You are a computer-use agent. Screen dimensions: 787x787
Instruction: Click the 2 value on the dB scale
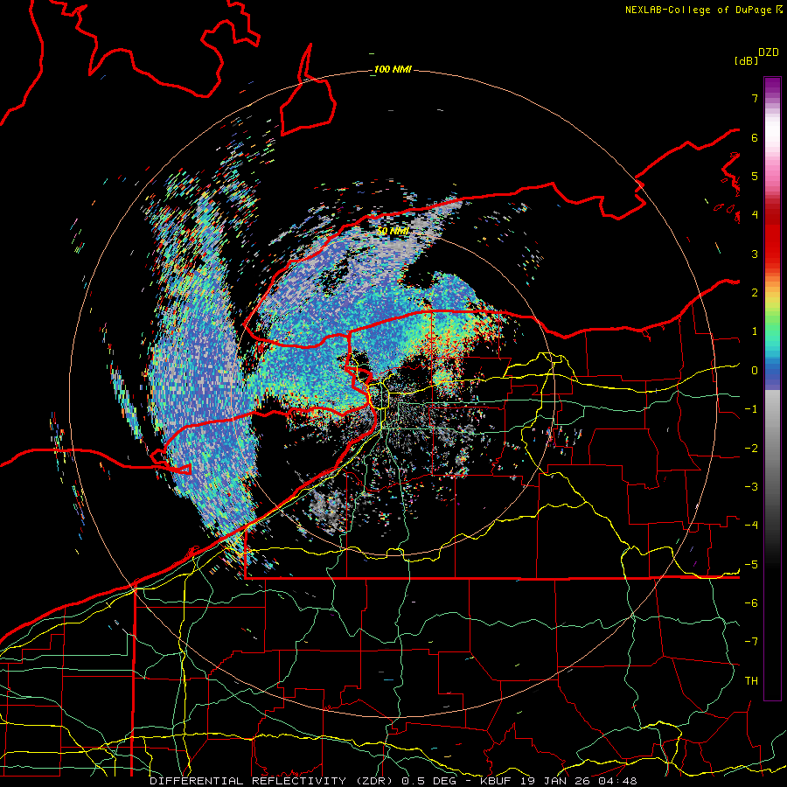755,293
